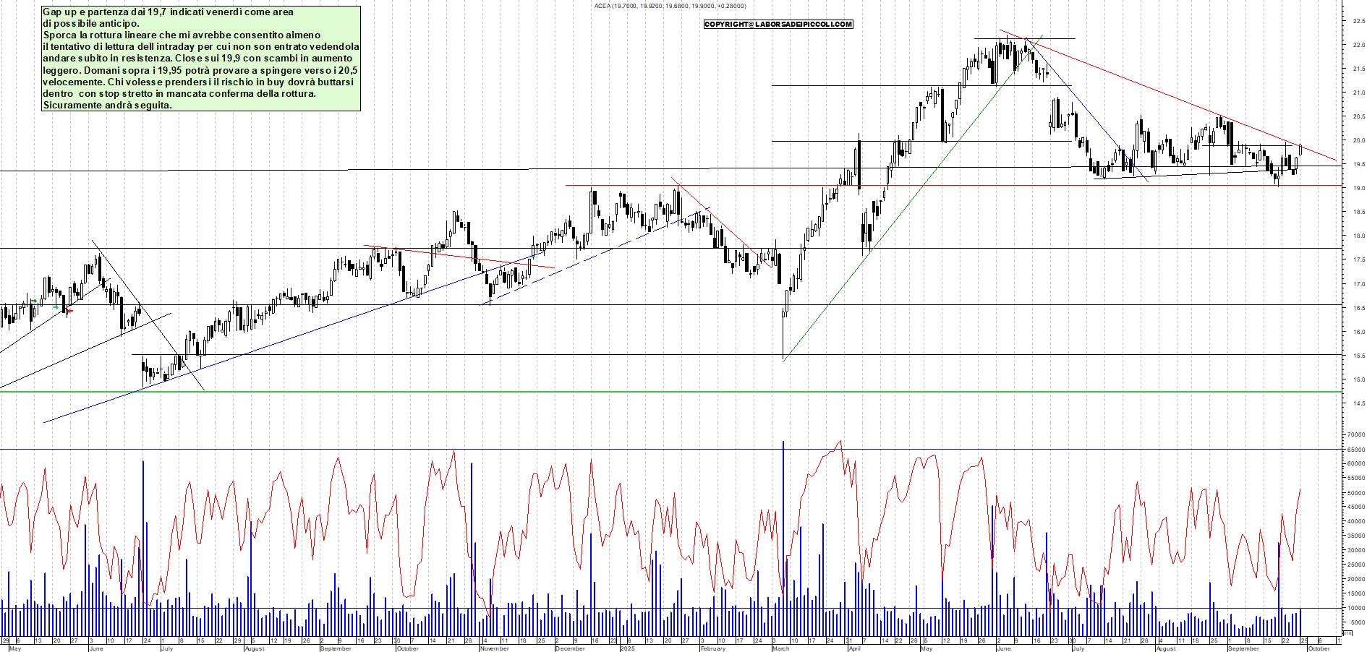Click the COPYRIGHT@LABORSADEIPICCOLI.COM label
The width and height of the screenshot is (1367, 652).
(778, 25)
